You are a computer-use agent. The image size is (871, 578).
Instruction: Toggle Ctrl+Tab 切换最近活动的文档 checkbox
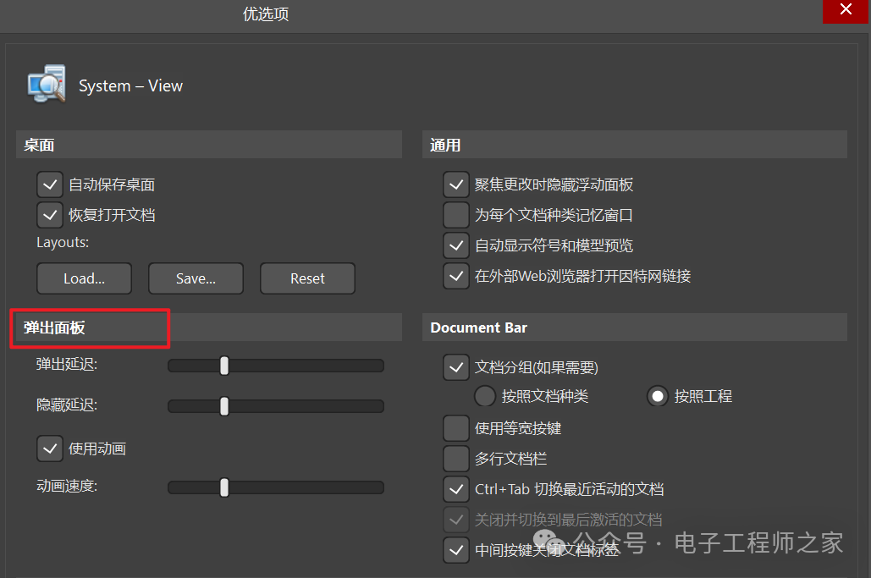456,489
